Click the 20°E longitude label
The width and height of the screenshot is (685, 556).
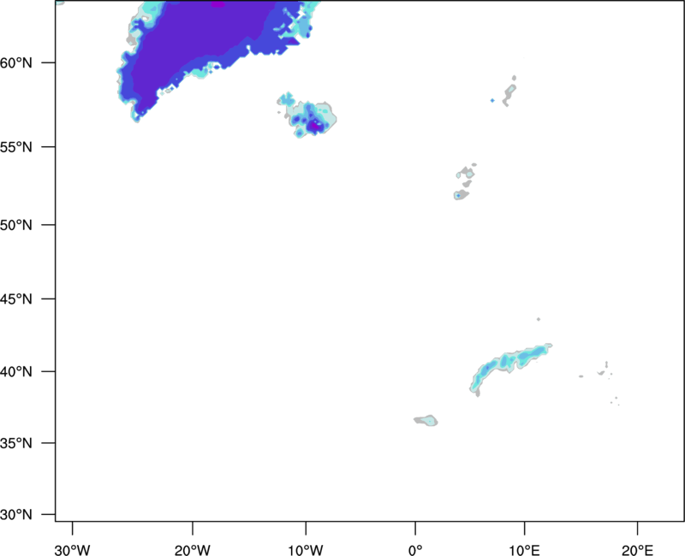coord(637,550)
